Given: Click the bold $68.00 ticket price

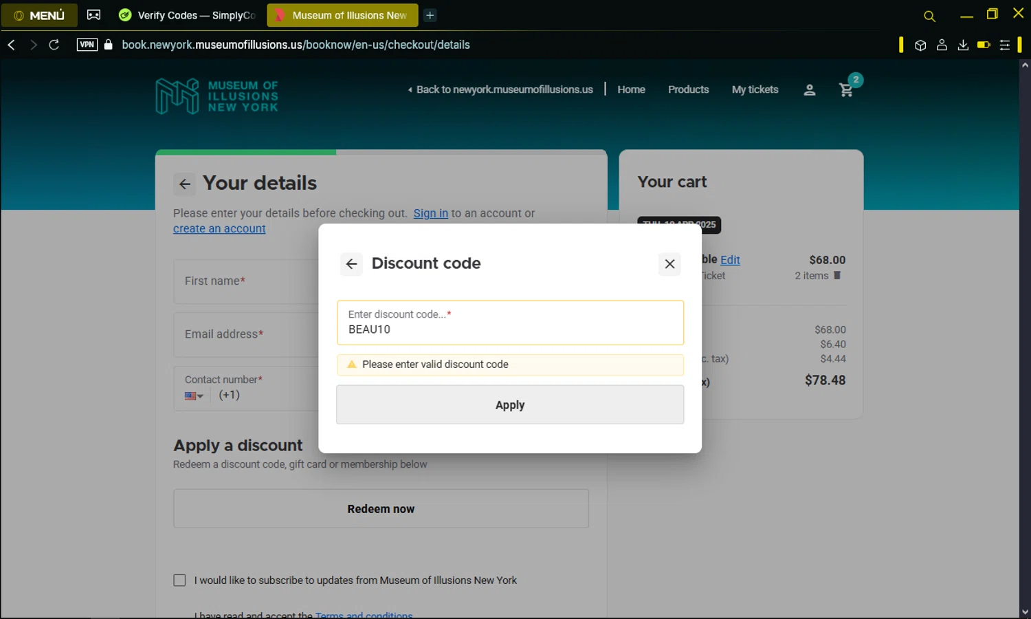Looking at the screenshot, I should [828, 260].
